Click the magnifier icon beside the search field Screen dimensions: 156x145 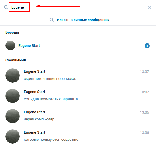pyautogui.click(x=6, y=7)
